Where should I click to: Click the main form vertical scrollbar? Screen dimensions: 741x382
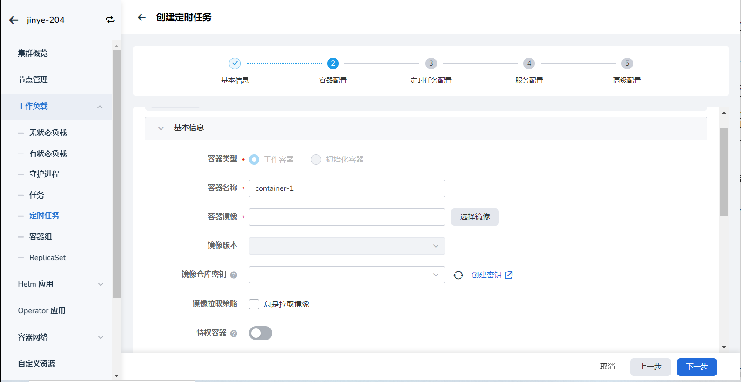pyautogui.click(x=724, y=172)
